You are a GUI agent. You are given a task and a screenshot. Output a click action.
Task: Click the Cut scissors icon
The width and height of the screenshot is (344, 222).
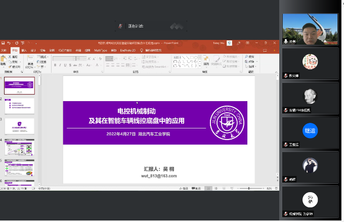[x=11, y=57]
